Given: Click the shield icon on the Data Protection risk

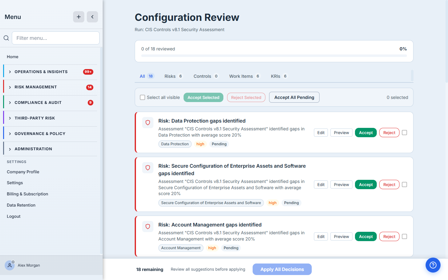Looking at the screenshot, I should 148,123.
